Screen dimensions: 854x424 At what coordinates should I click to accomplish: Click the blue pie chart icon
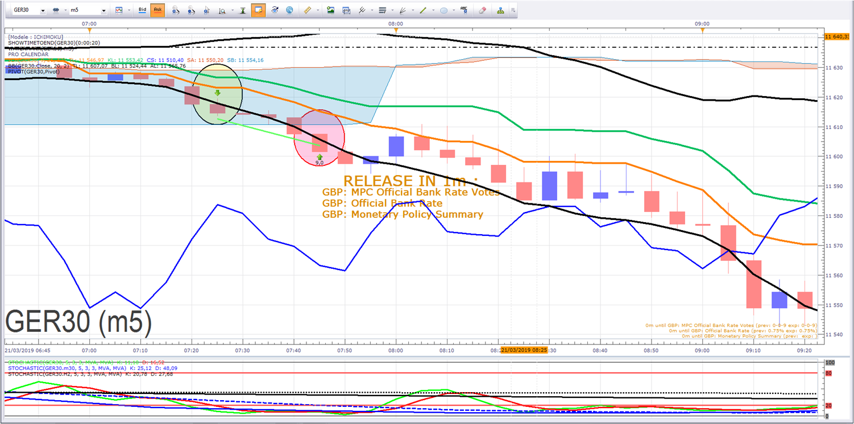[289, 10]
